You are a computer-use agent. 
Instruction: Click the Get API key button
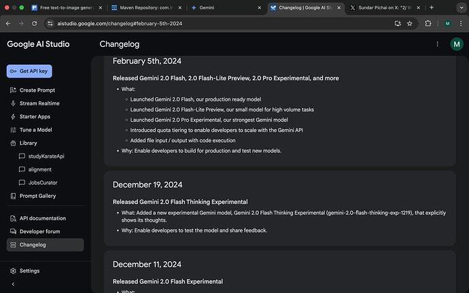click(x=29, y=71)
